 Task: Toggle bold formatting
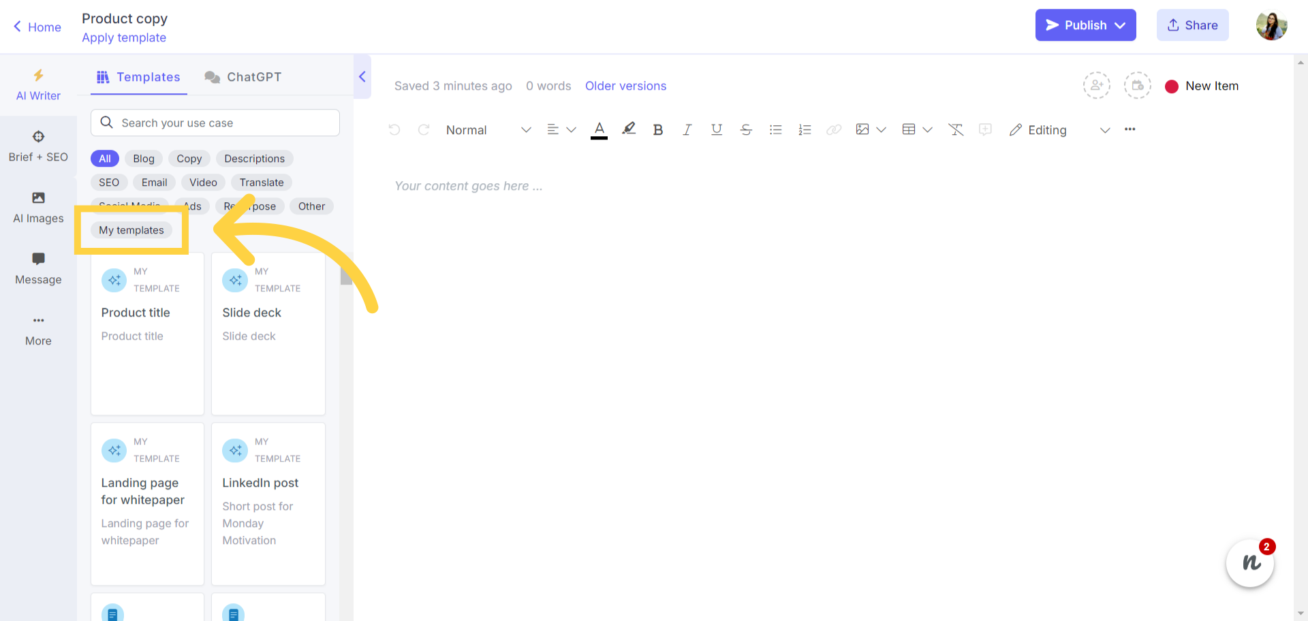[x=657, y=129]
